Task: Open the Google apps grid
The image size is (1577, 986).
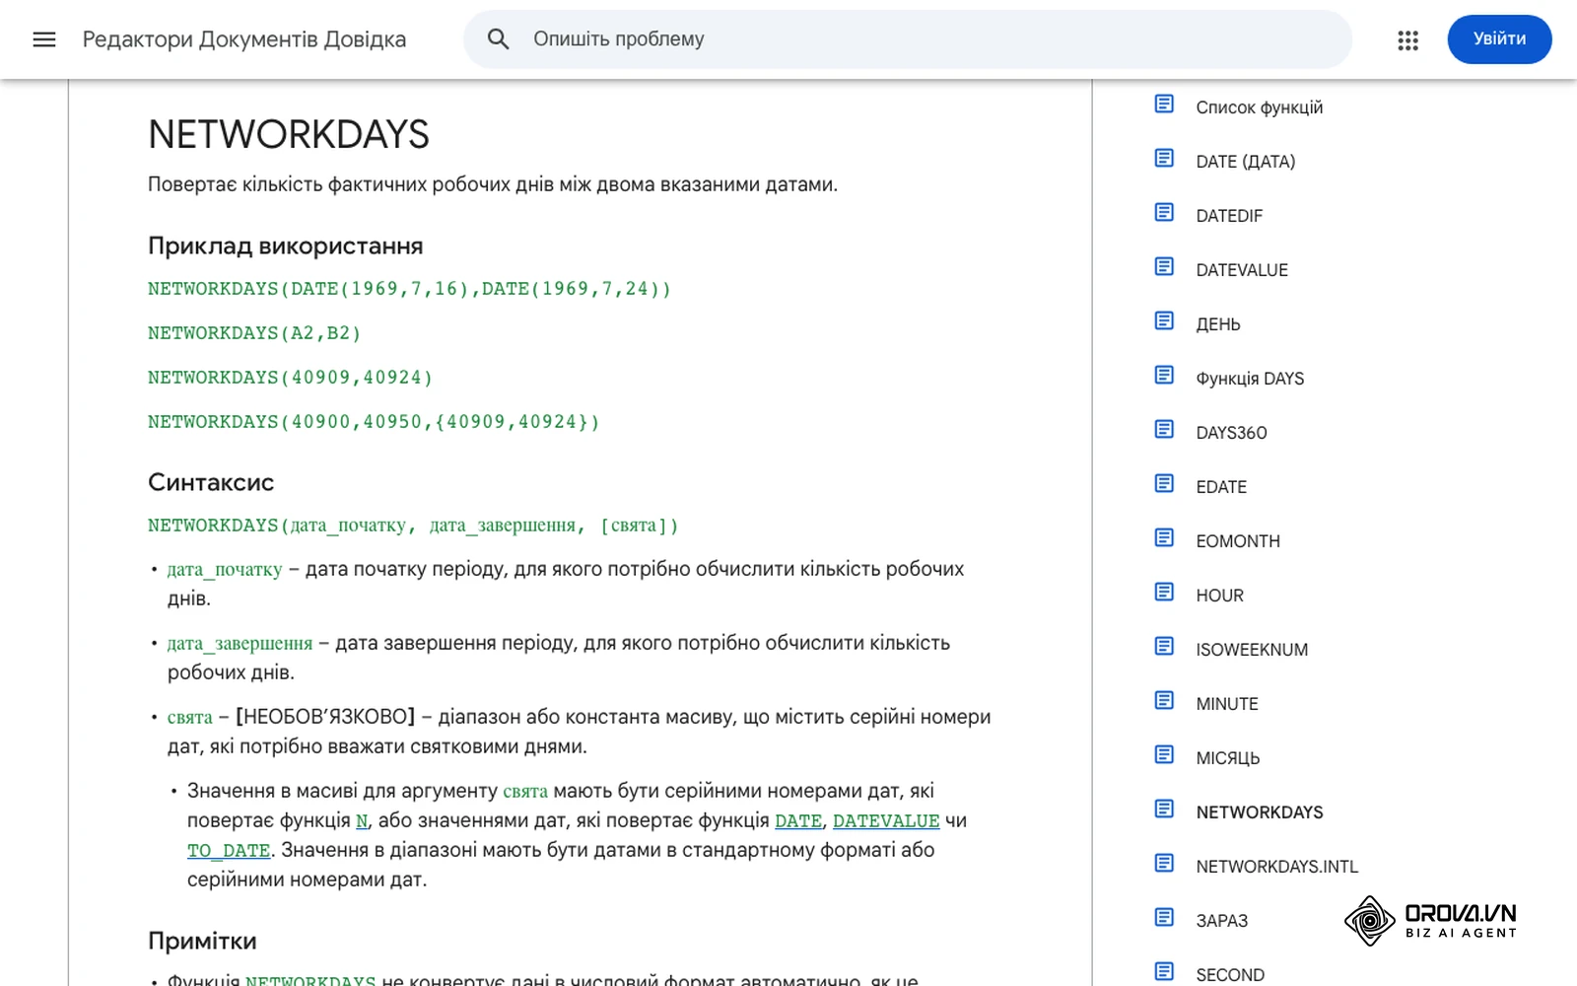Action: [1407, 40]
